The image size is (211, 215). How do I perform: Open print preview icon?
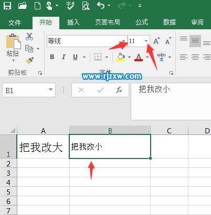pos(86,5)
